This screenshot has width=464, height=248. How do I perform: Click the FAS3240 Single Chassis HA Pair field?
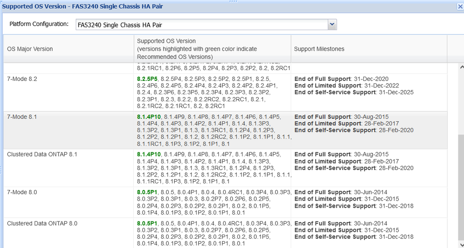pyautogui.click(x=202, y=25)
